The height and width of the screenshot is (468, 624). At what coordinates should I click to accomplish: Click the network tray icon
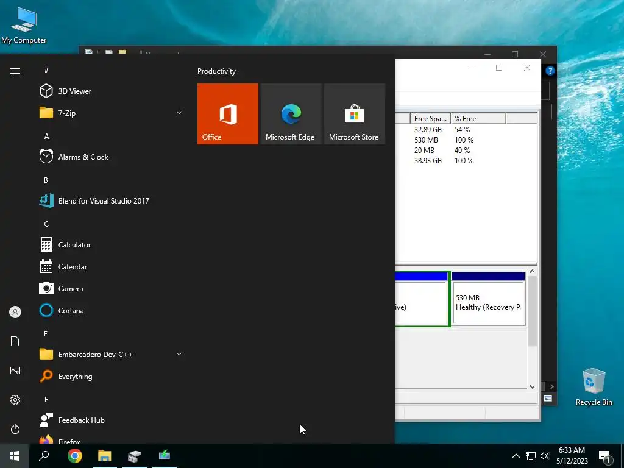(531, 456)
